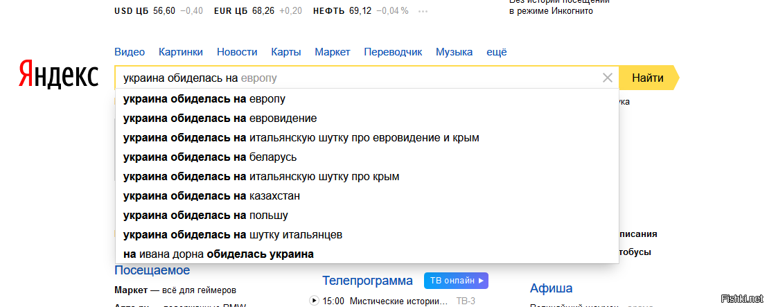Choose suggestion 'на ивана дорна обиделась украина'
Screen dimensions: 767x307
[367, 254]
